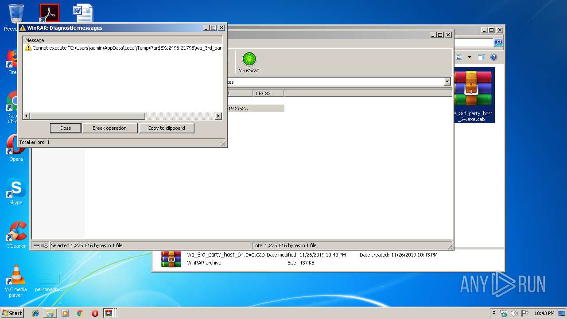Open Chrome from the taskbar
This screenshot has height=319, width=567.
click(x=80, y=313)
